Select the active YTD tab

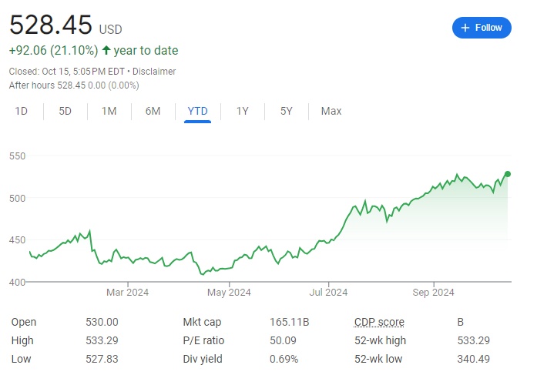197,111
